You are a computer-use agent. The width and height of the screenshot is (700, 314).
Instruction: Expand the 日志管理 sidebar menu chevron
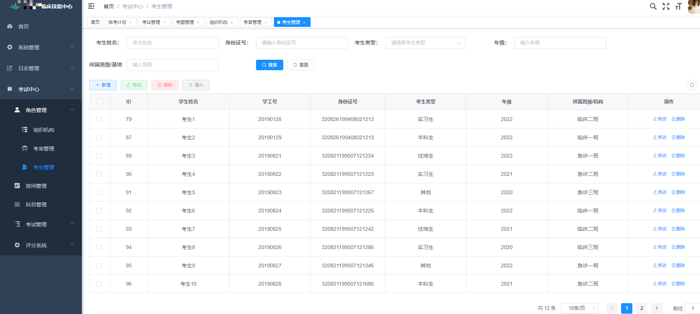[72, 68]
